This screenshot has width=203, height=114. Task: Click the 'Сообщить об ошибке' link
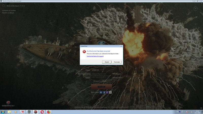[9, 10]
